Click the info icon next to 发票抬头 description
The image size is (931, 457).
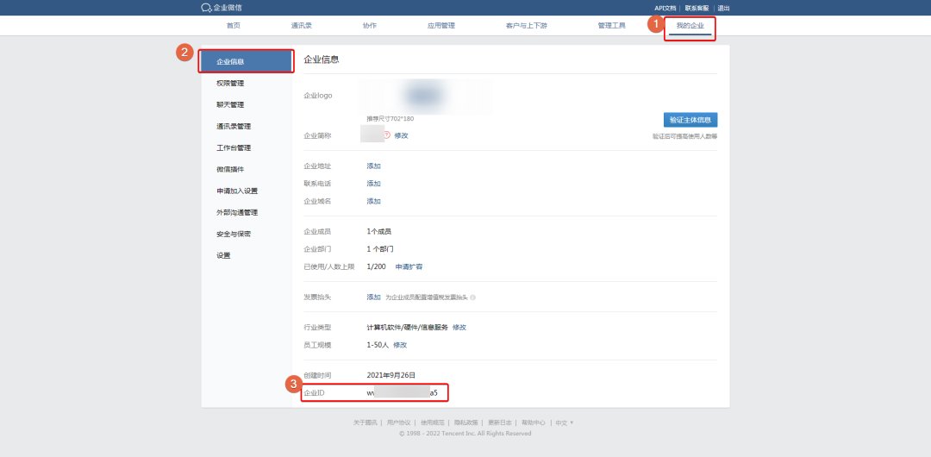pyautogui.click(x=472, y=297)
